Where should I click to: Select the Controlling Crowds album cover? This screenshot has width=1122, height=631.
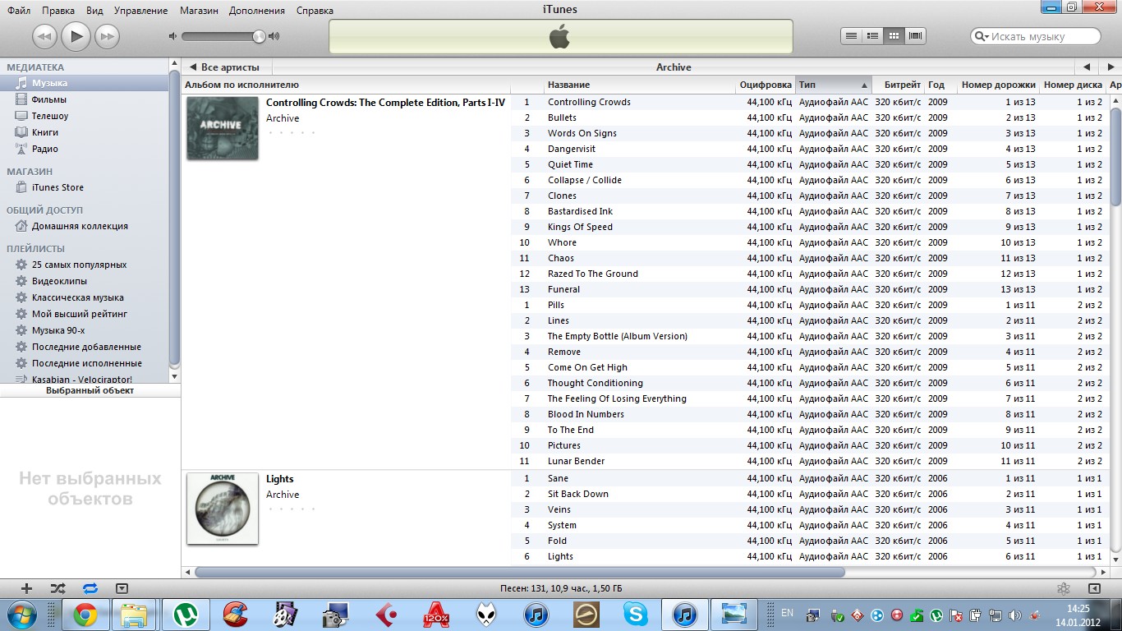[223, 128]
